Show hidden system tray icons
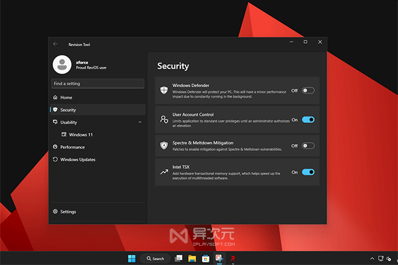 372,258
